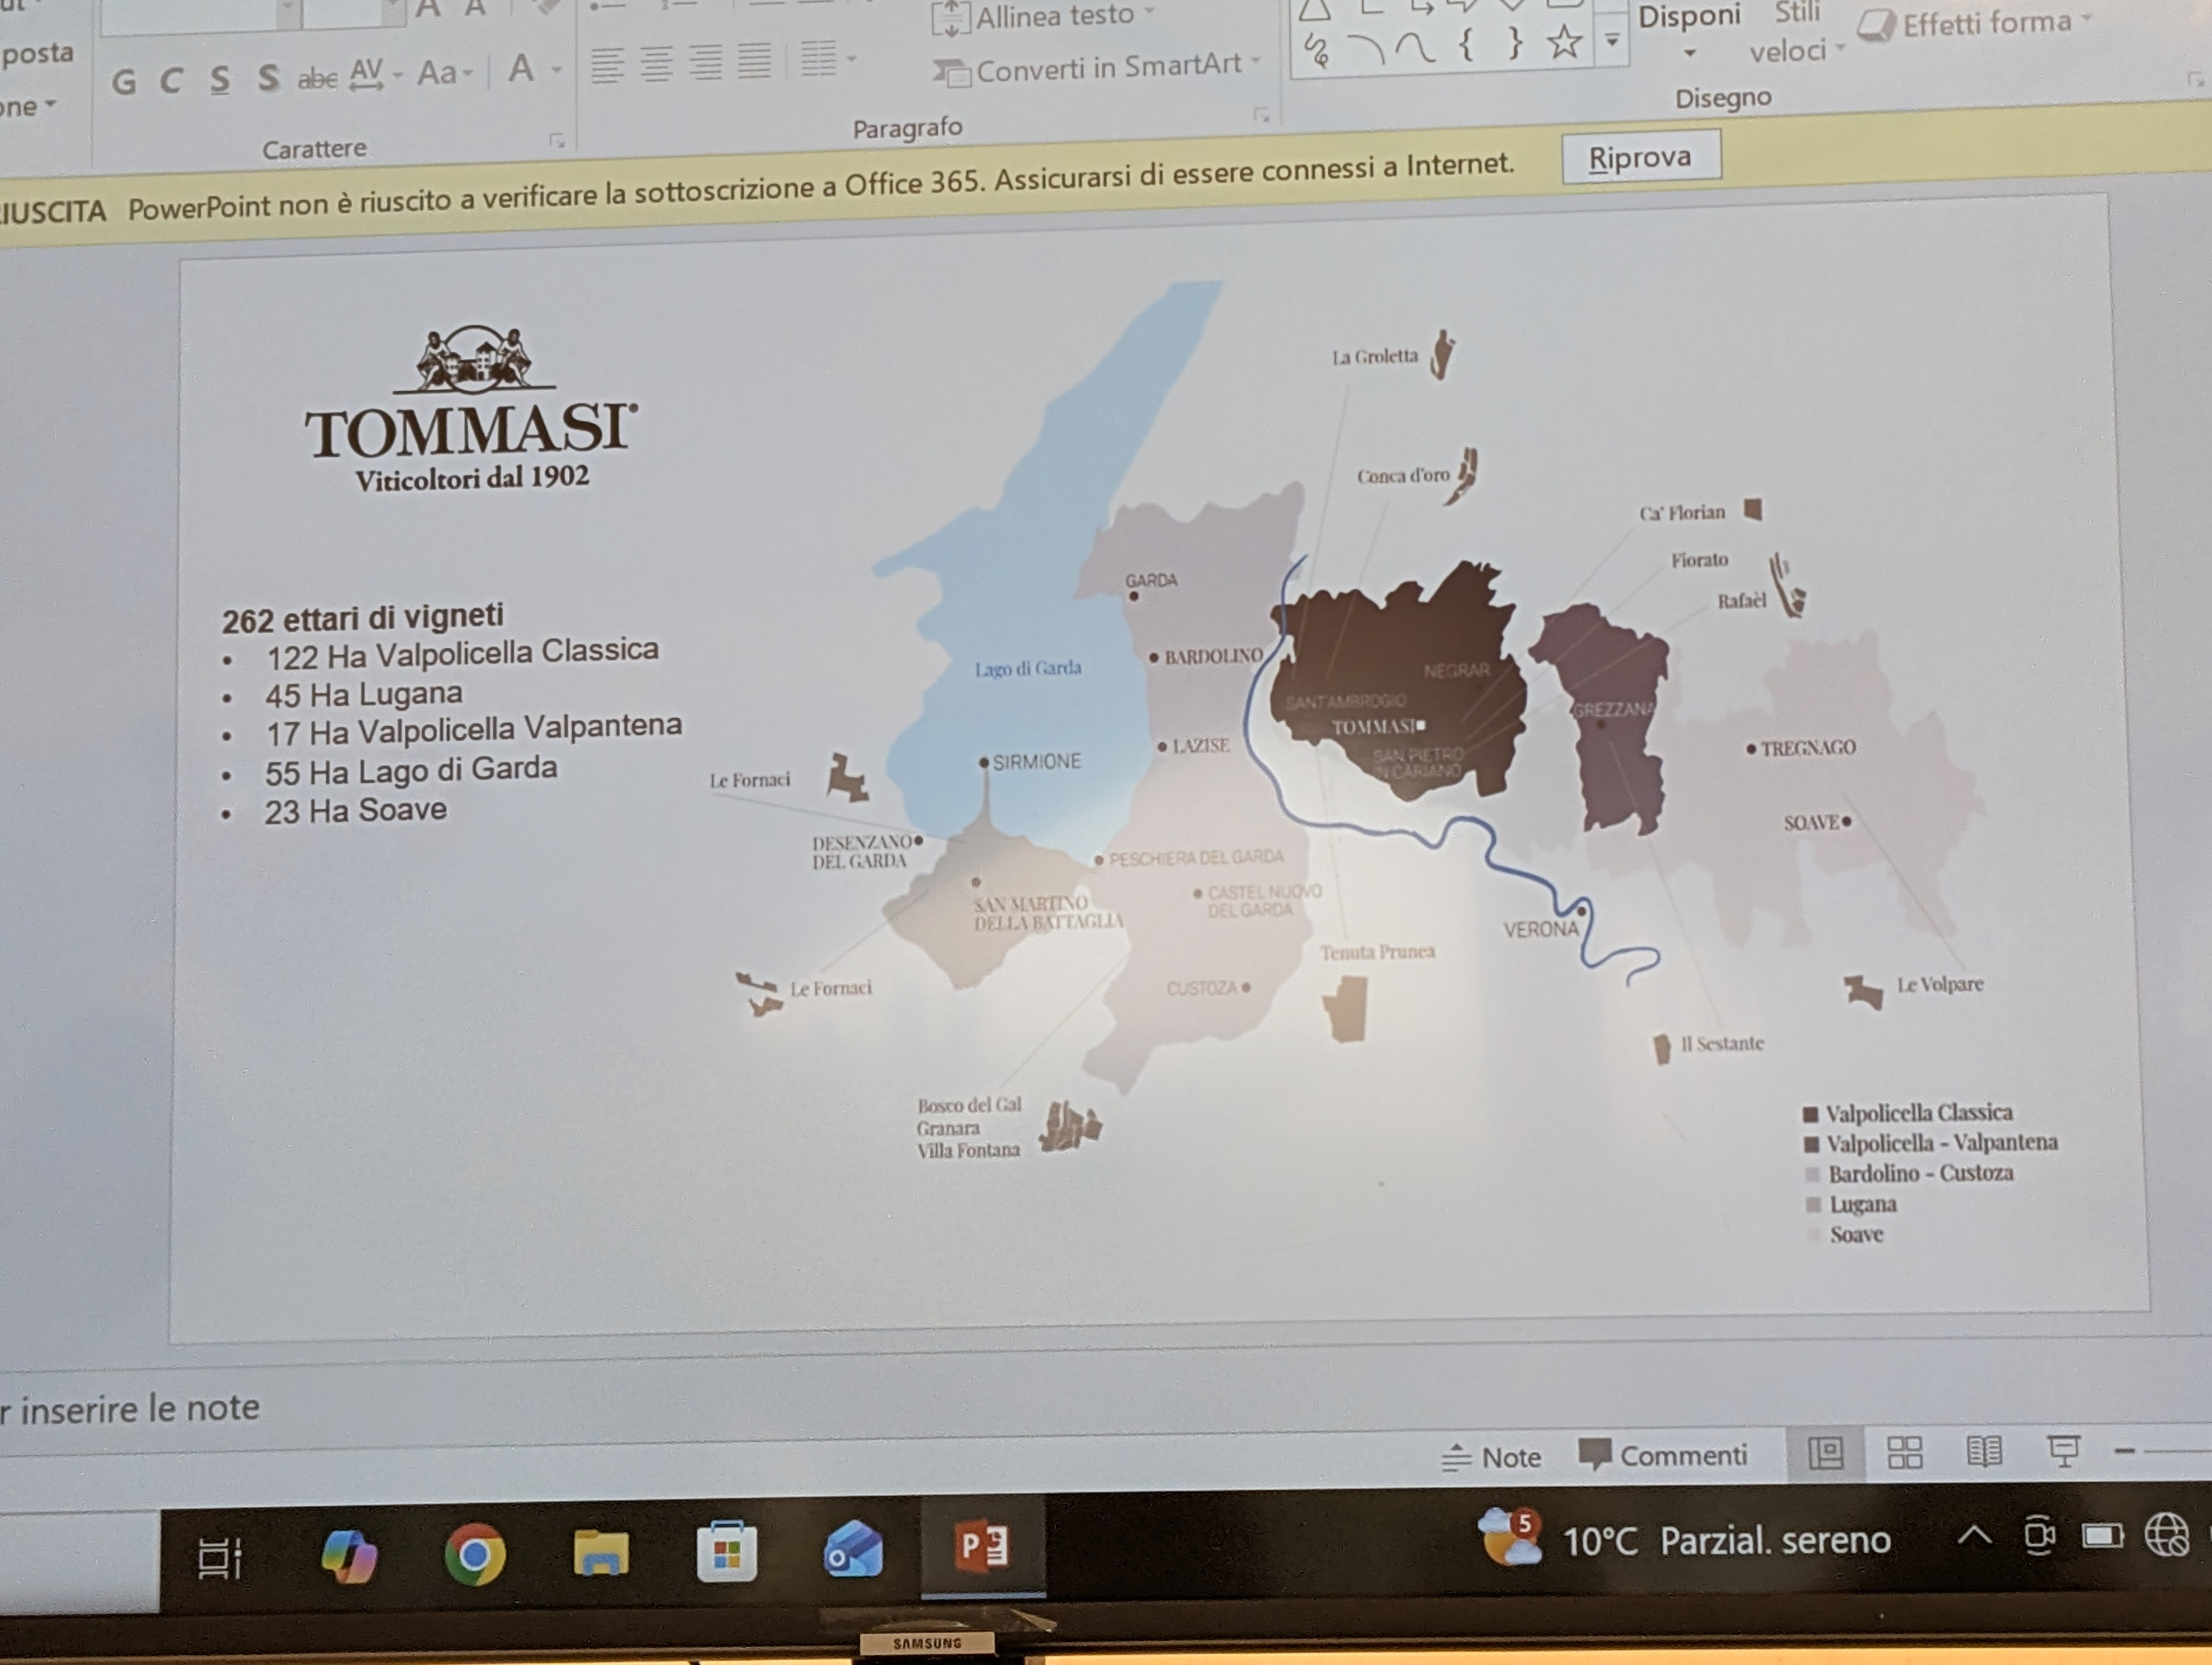Click the Riprova button
Screen dimensions: 2212x1665
pyautogui.click(x=1640, y=158)
